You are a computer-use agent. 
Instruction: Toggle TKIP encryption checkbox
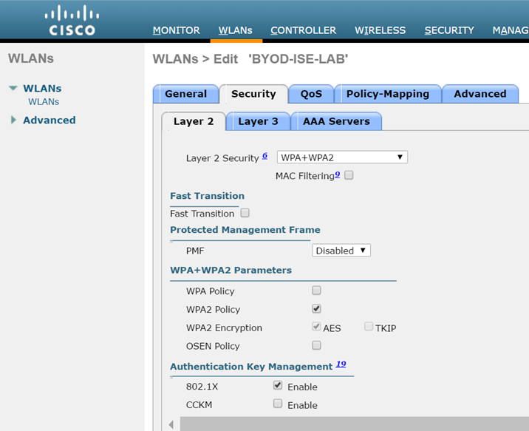coord(369,326)
